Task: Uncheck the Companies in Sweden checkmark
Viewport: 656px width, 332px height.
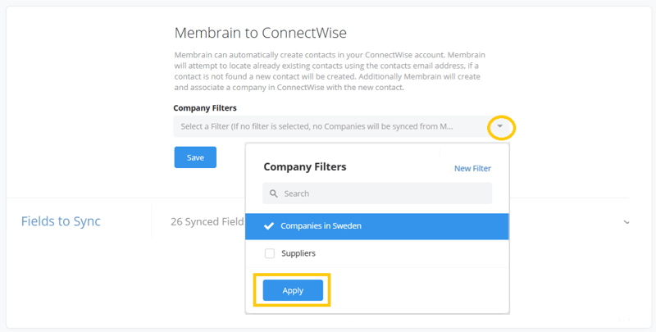Action: point(269,225)
